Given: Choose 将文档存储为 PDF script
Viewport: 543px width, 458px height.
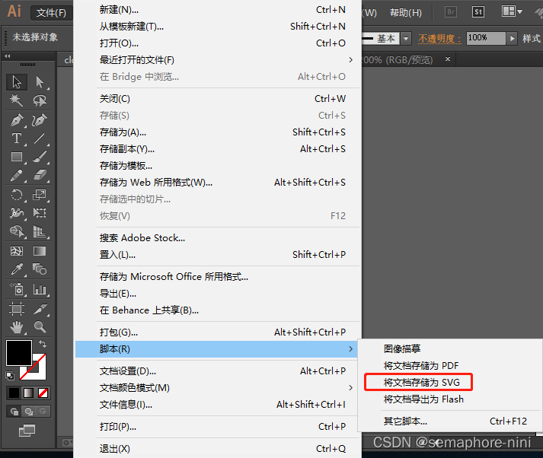Looking at the screenshot, I should click(450, 366).
